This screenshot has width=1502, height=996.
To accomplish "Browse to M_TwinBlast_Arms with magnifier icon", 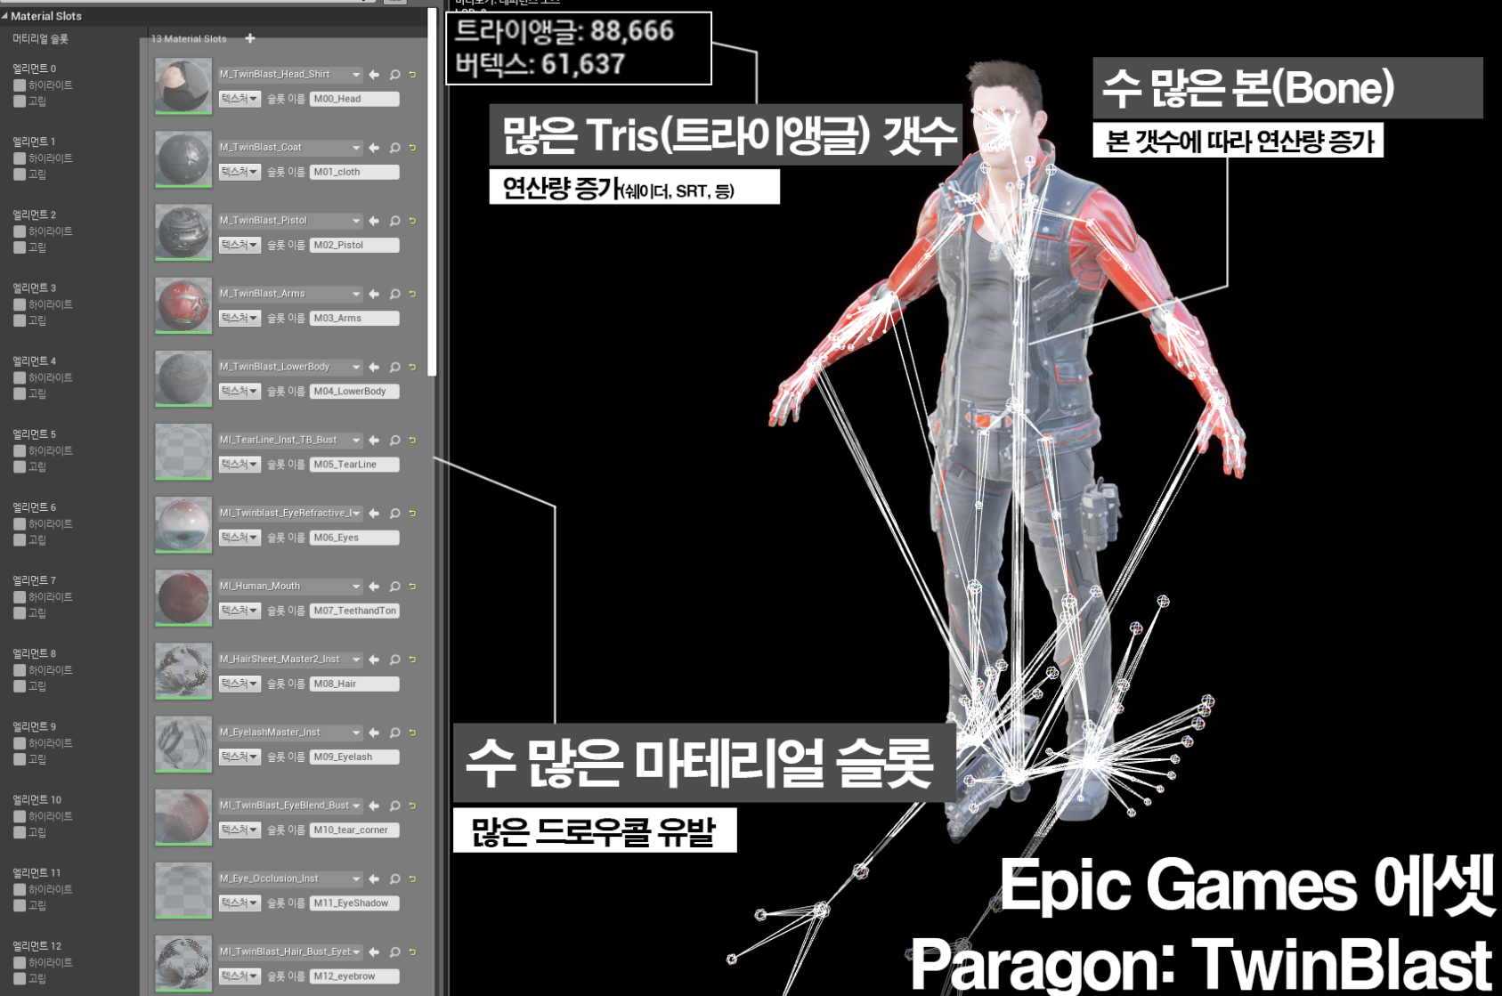I will 394,294.
